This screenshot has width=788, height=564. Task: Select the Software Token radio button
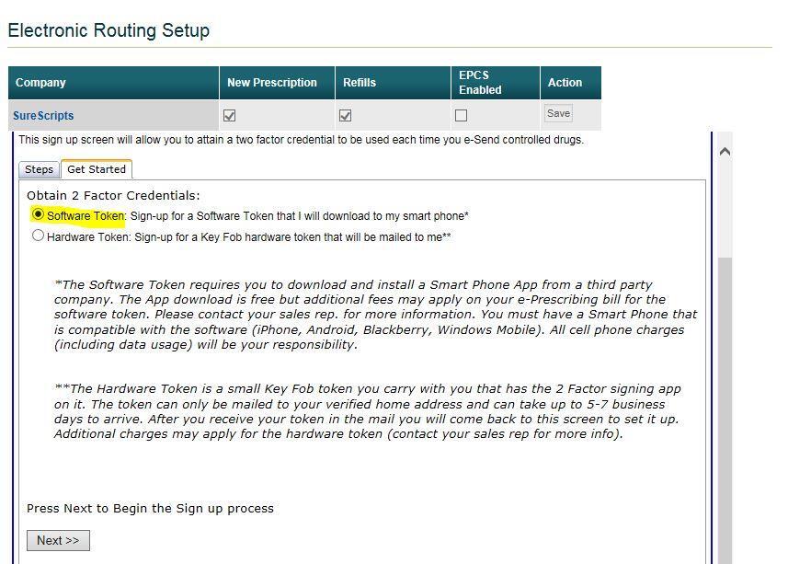pos(38,214)
